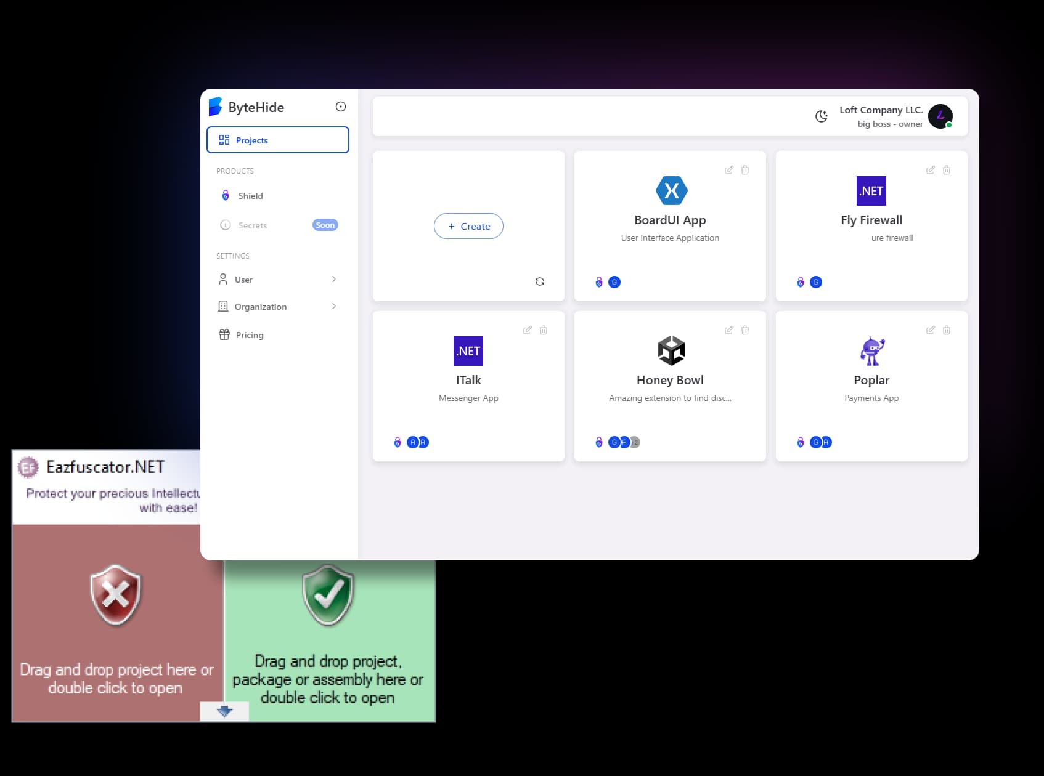Edit the ITalk project

point(528,330)
